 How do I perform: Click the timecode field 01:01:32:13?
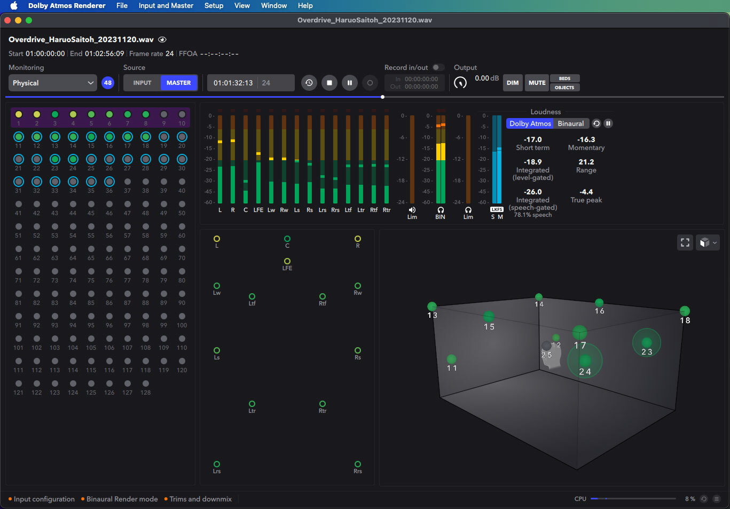(x=233, y=83)
